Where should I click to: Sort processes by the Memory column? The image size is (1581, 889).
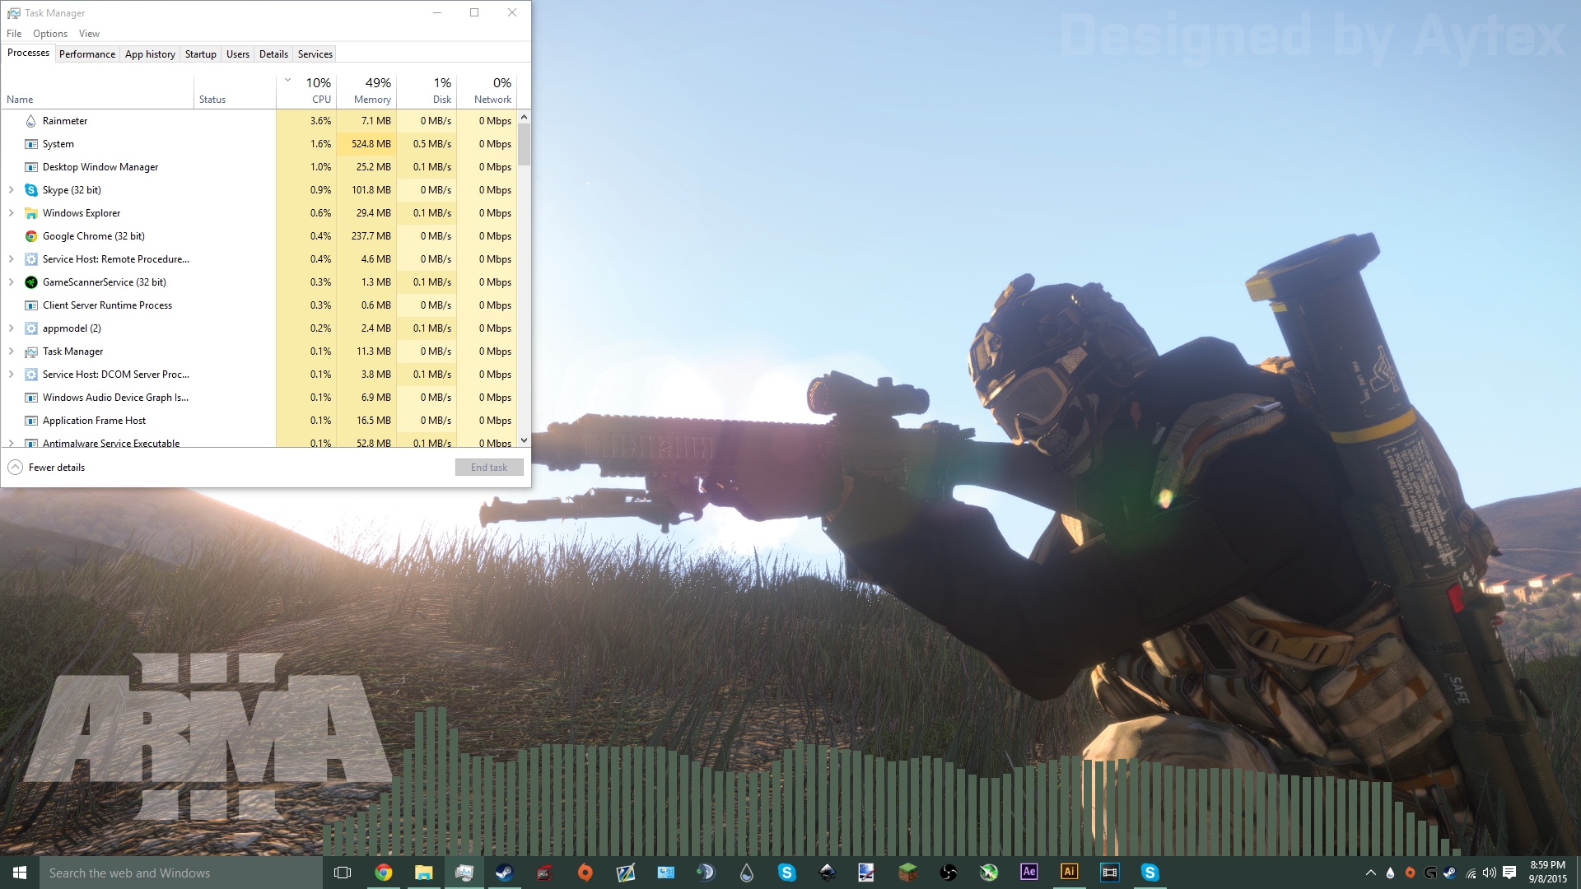coord(366,91)
